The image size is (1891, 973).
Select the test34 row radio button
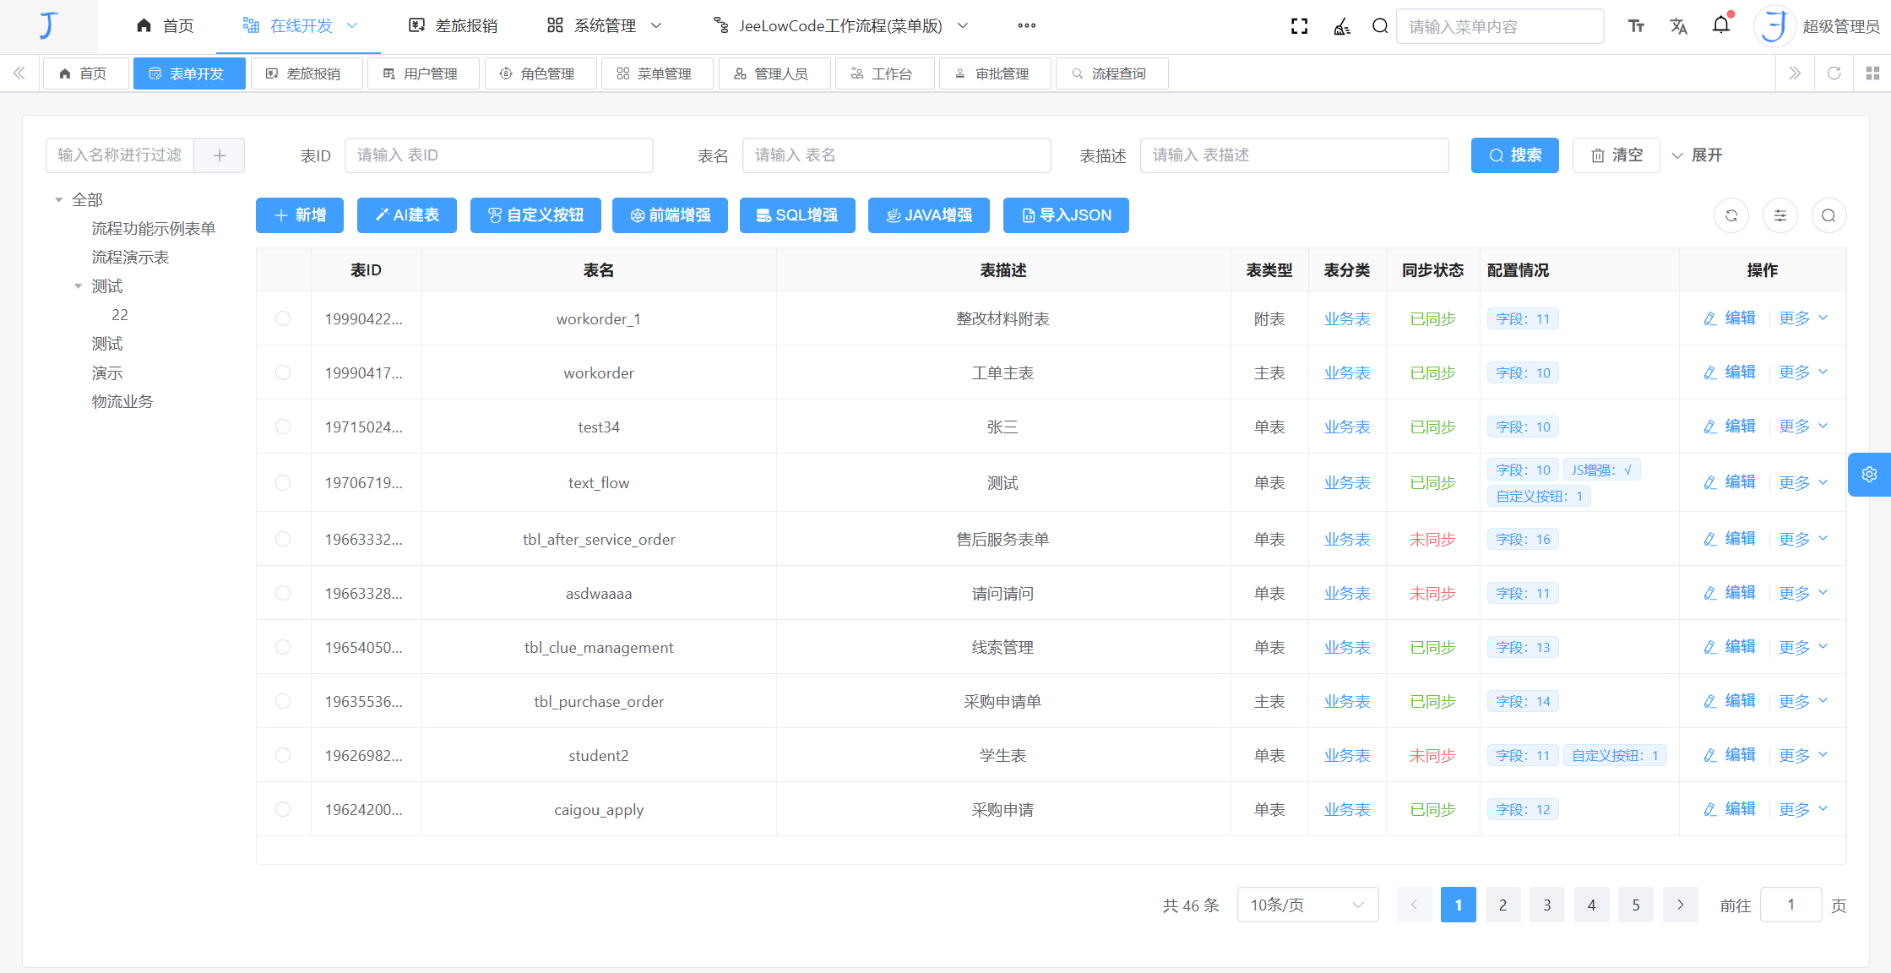283,427
